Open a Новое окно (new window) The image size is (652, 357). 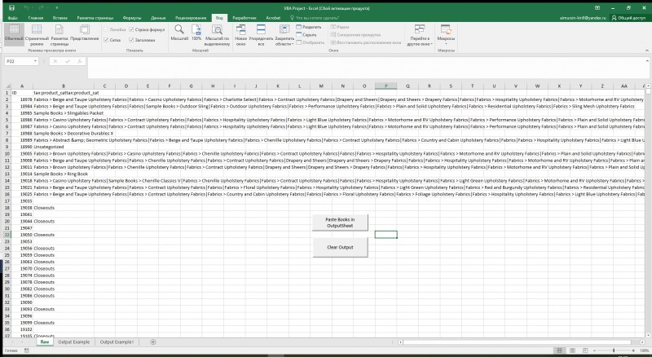(x=240, y=35)
